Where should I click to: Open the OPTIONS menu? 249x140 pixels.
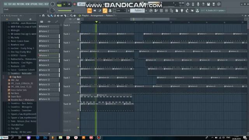[x=34, y=4]
